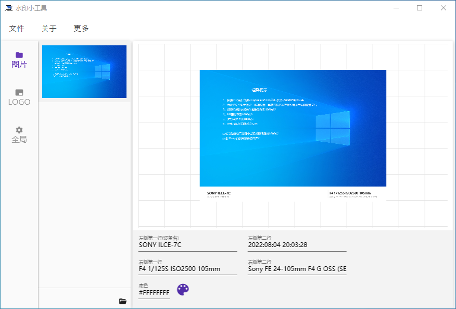This screenshot has height=309, width=456.
Task: Maximize the 水印小工具 window
Action: (420, 8)
